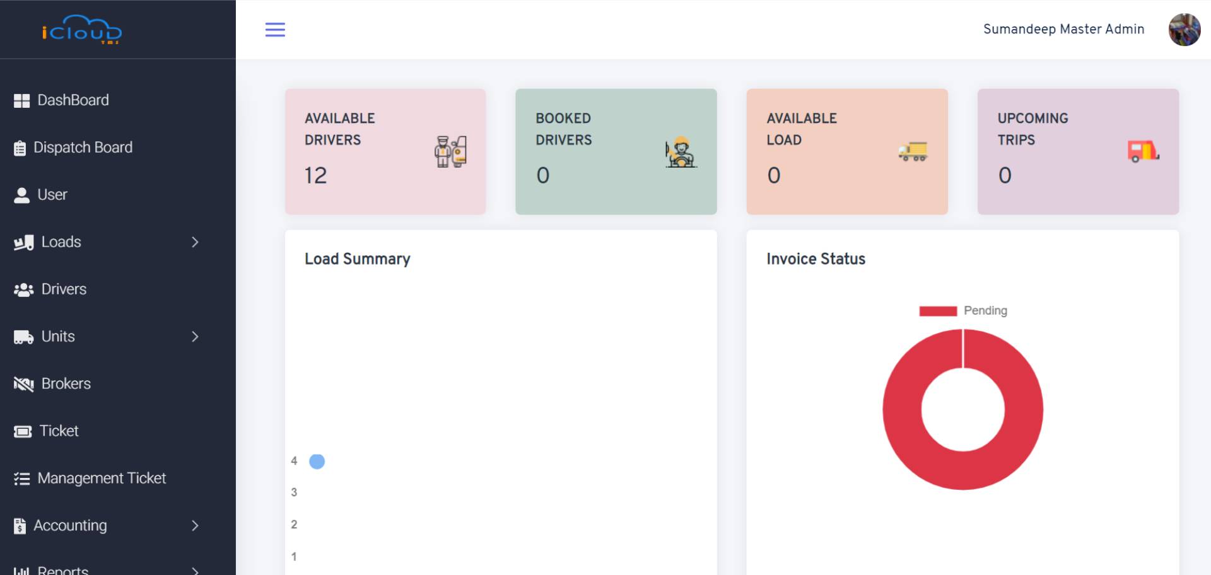Open the Booked Drivers card
Viewport: 1211px width, 575px height.
pos(616,151)
